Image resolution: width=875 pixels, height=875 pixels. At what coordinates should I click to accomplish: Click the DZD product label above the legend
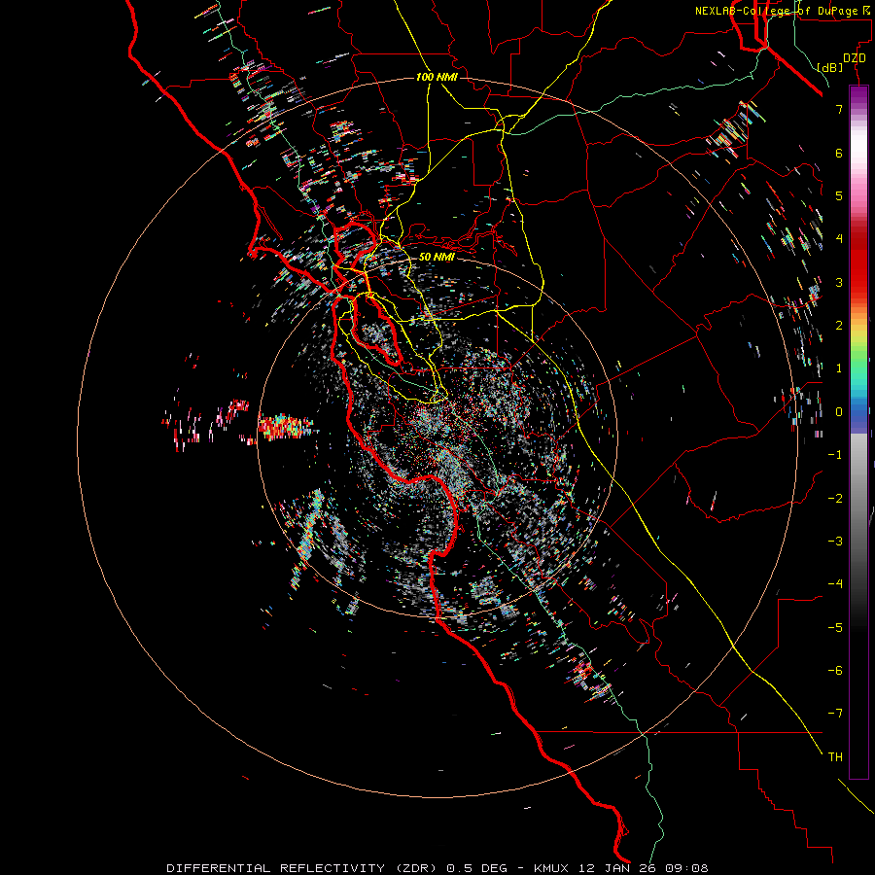point(855,58)
